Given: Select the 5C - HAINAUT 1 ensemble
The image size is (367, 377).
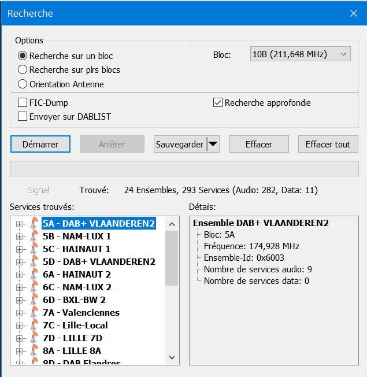Looking at the screenshot, I should click(76, 249).
